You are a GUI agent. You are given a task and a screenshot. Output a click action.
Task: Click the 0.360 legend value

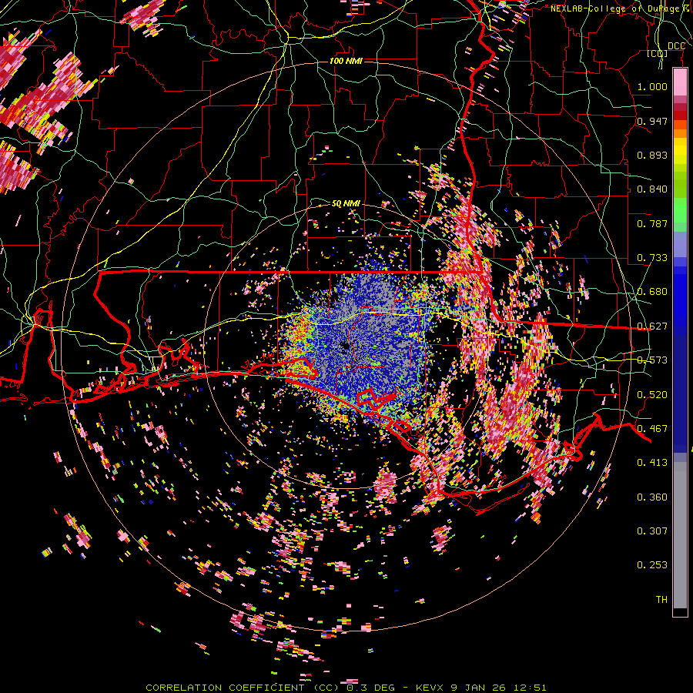[652, 497]
